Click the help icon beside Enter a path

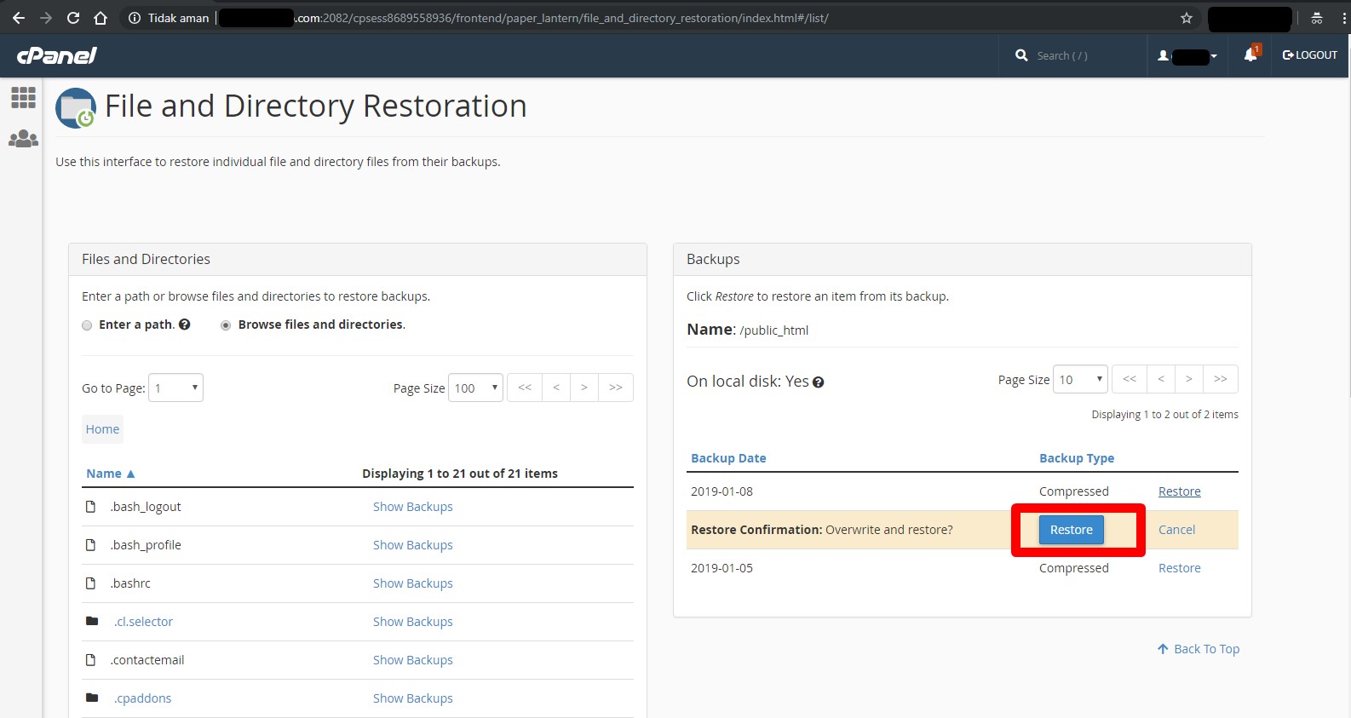185,325
